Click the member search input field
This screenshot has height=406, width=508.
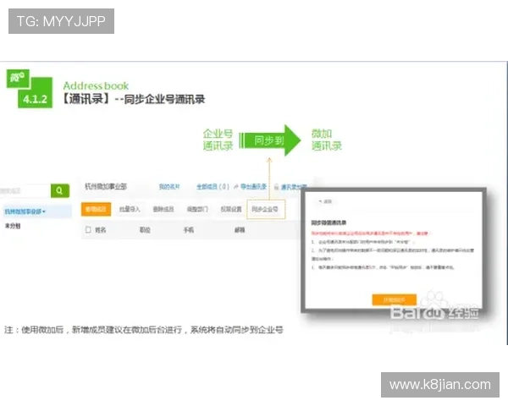(25, 190)
